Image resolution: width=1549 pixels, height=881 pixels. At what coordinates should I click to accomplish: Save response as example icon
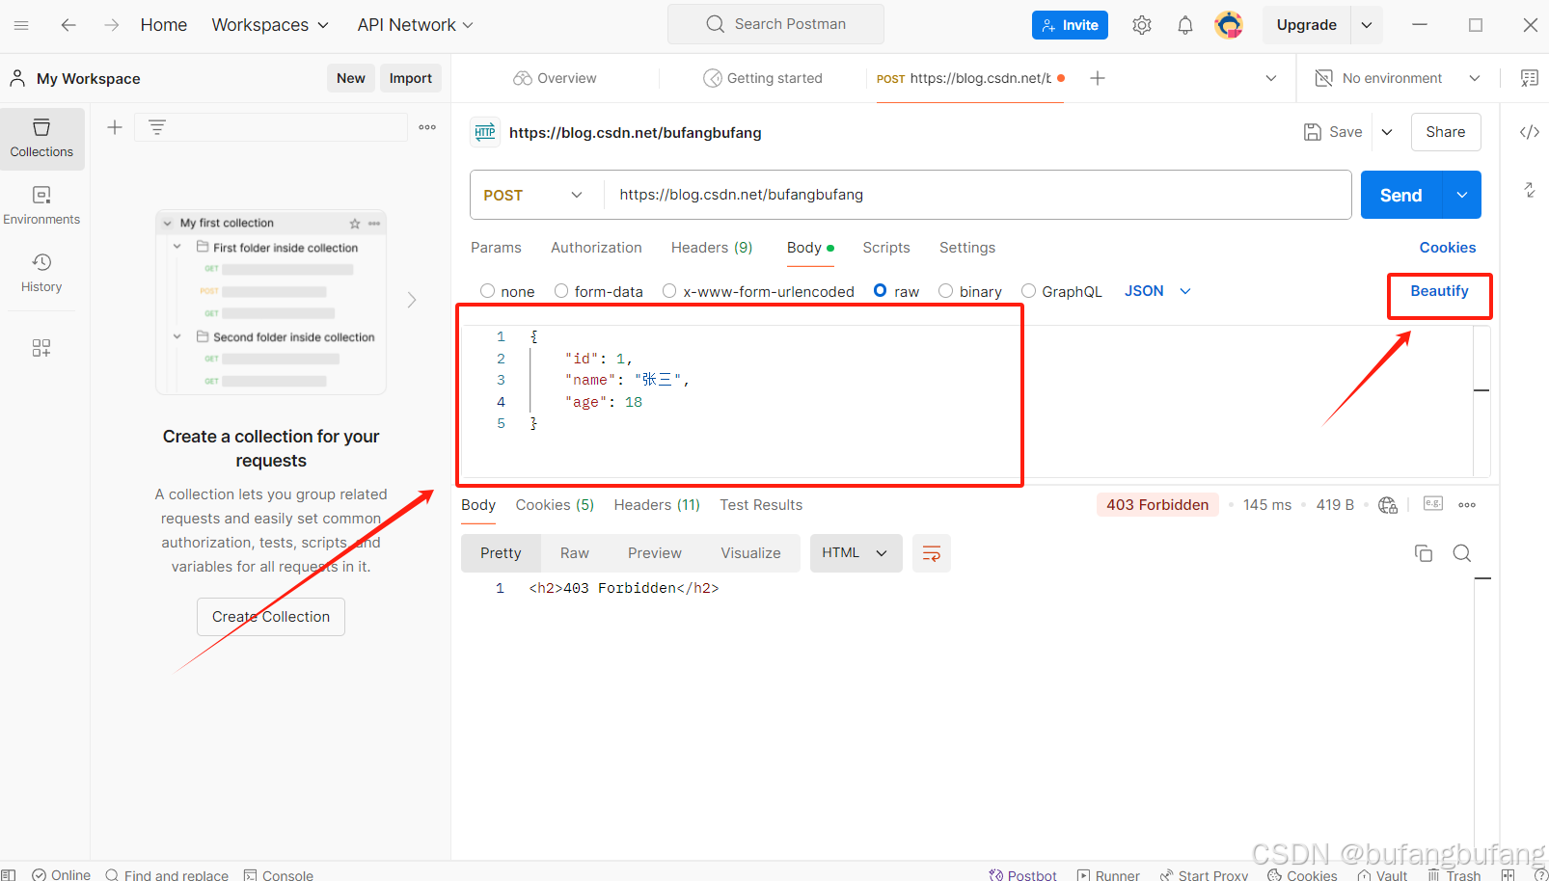coord(1433,504)
